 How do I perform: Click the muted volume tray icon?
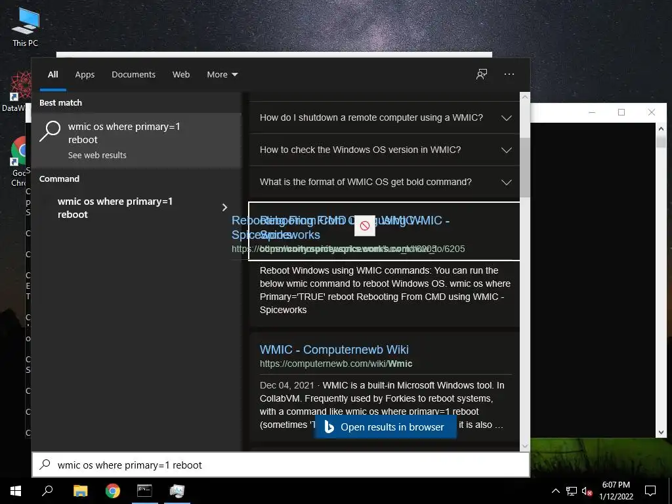click(x=587, y=491)
